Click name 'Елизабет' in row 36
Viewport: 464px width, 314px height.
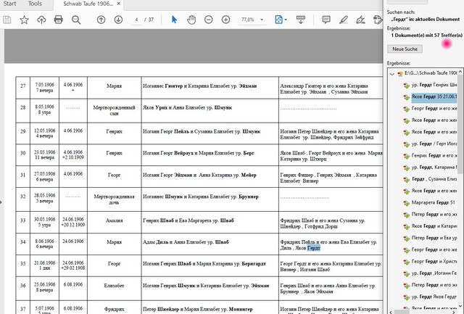[115, 286]
